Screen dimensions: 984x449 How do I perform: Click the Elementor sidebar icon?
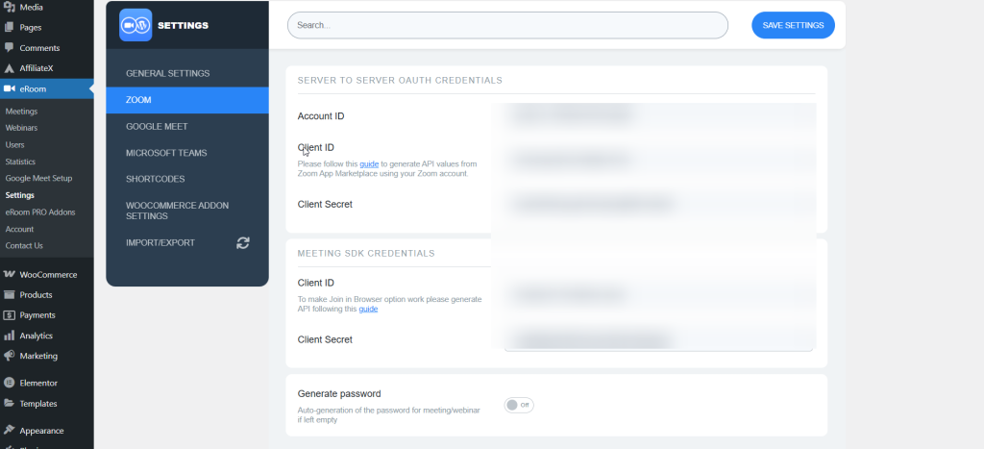tap(10, 383)
